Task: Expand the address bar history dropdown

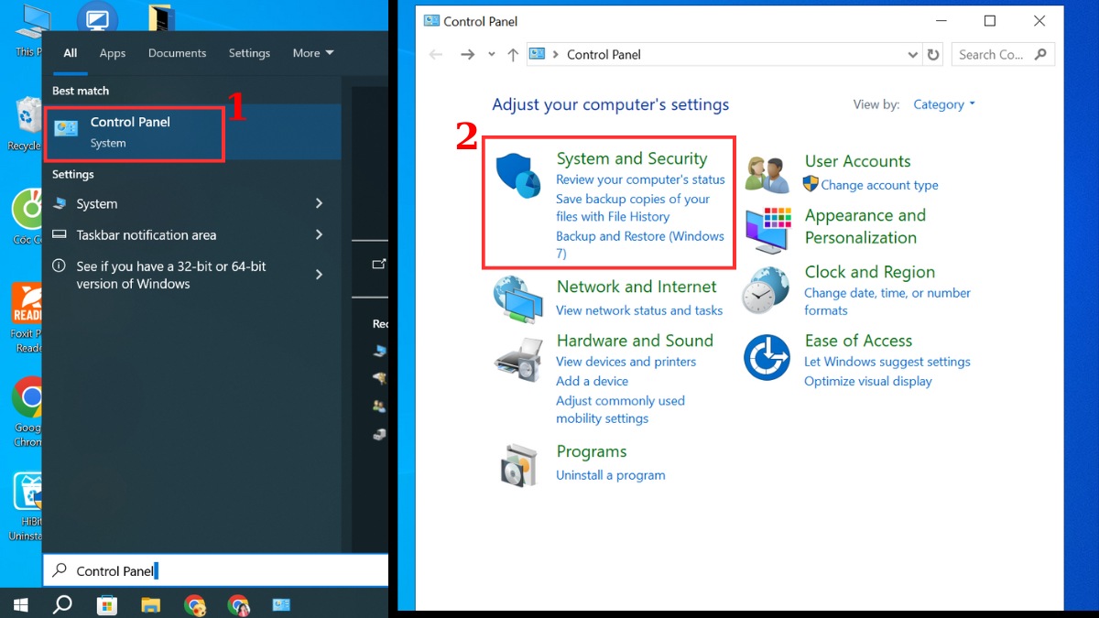Action: point(912,54)
